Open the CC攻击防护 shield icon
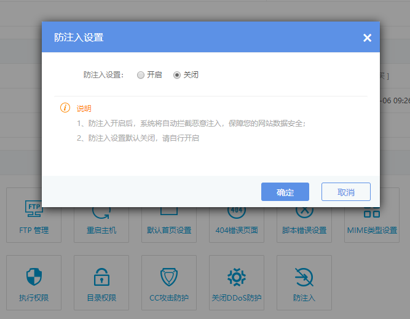This screenshot has height=319, width=410. [x=169, y=277]
